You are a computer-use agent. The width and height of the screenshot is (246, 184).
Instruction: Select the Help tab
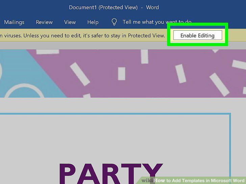click(x=93, y=22)
